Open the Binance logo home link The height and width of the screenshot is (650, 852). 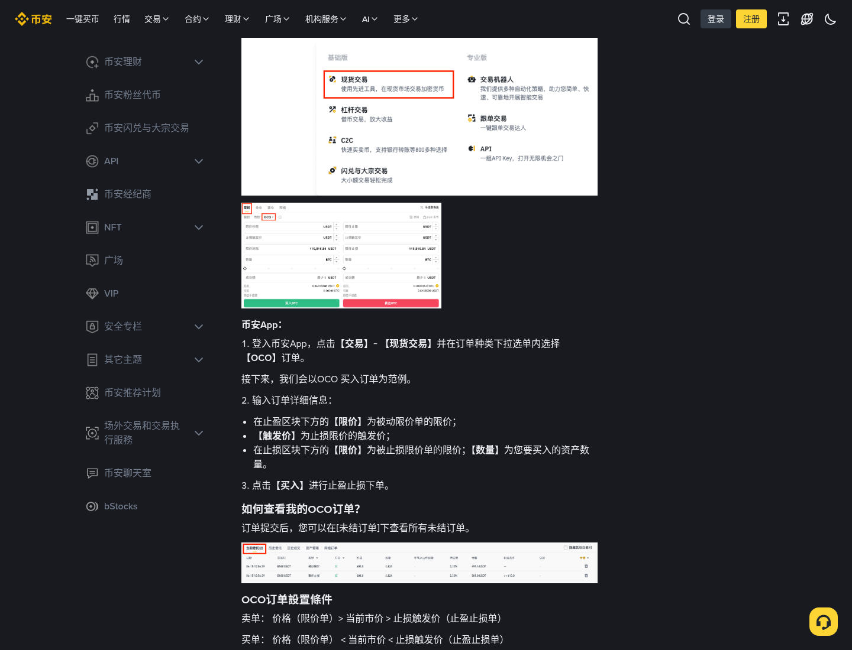point(33,19)
